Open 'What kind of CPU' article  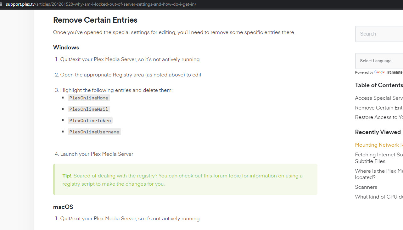[379, 197]
